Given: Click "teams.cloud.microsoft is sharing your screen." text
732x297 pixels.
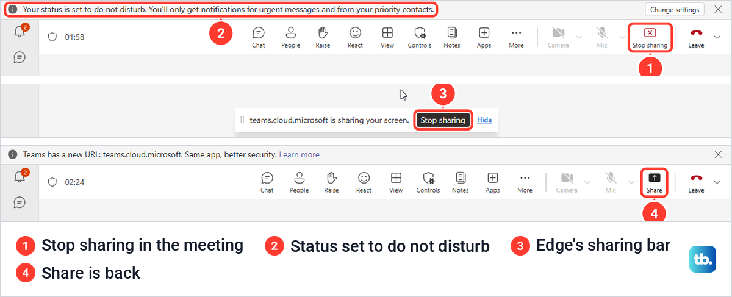Looking at the screenshot, I should click(x=329, y=120).
